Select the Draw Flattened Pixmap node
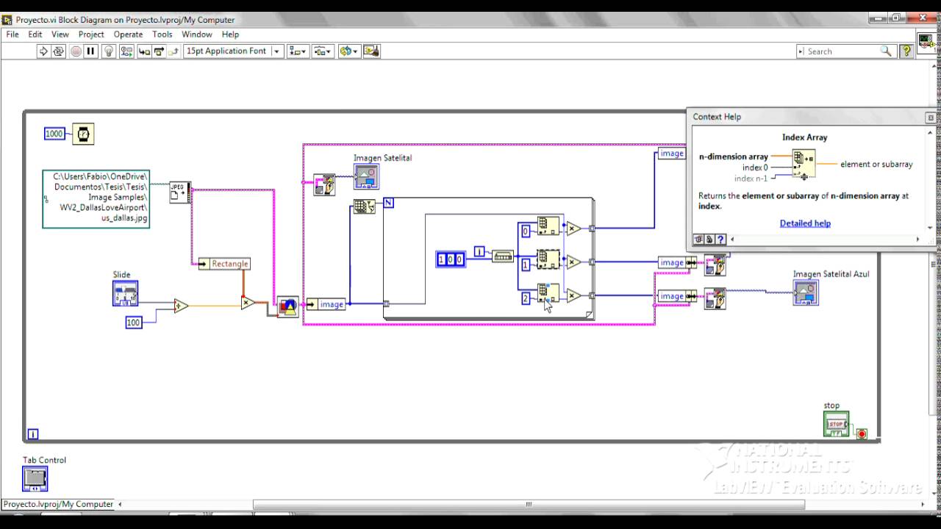 point(288,307)
